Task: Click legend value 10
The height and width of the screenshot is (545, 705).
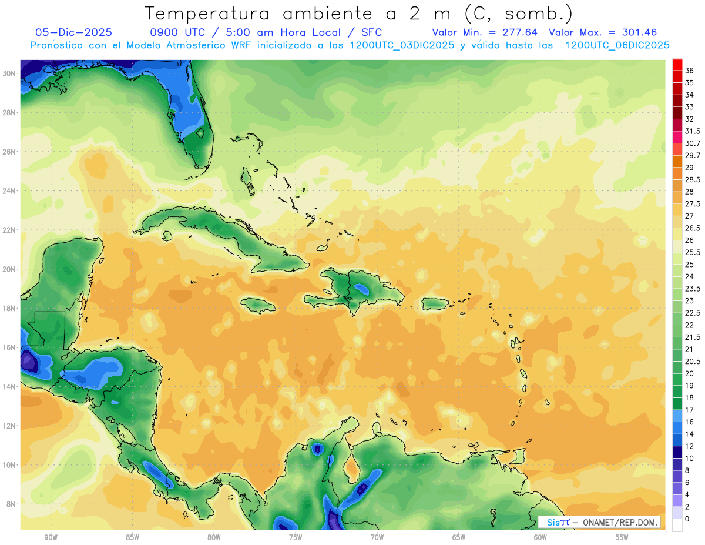Action: 690,458
